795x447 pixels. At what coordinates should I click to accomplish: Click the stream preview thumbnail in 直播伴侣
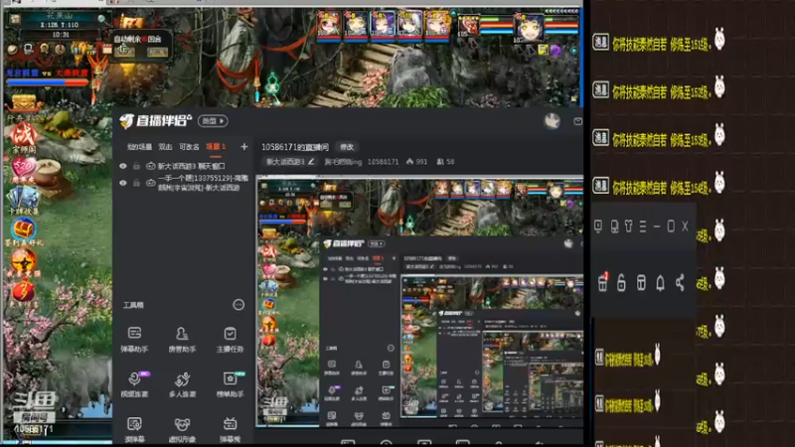[419, 302]
